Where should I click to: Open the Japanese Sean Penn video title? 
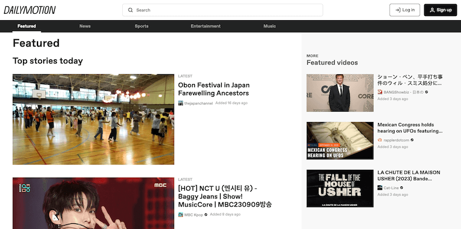(410, 80)
